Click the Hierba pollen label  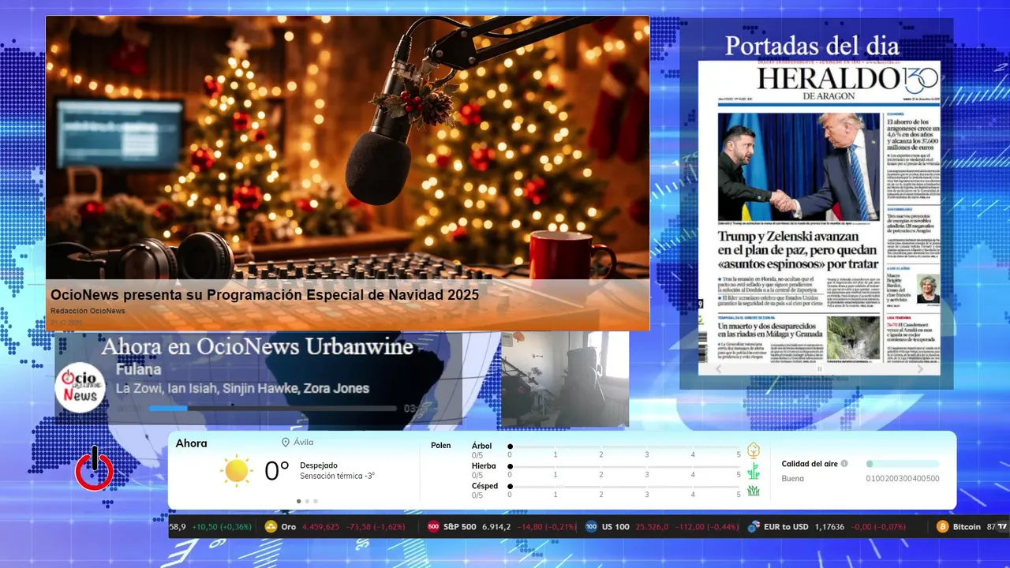click(484, 466)
